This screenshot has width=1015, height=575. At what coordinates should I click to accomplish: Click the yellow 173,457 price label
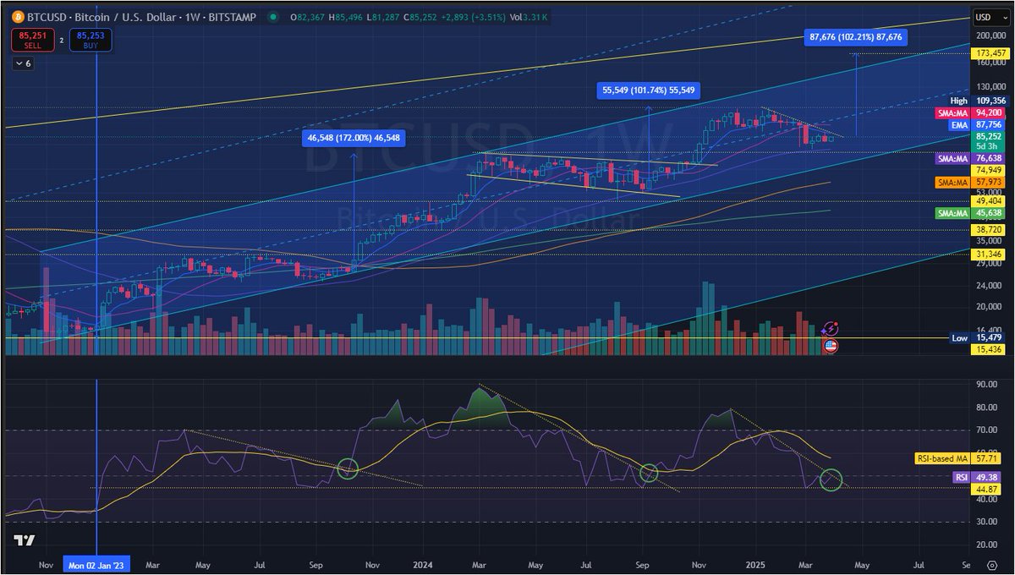tap(989, 52)
